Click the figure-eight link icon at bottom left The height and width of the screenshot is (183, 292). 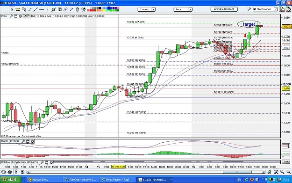(16, 172)
